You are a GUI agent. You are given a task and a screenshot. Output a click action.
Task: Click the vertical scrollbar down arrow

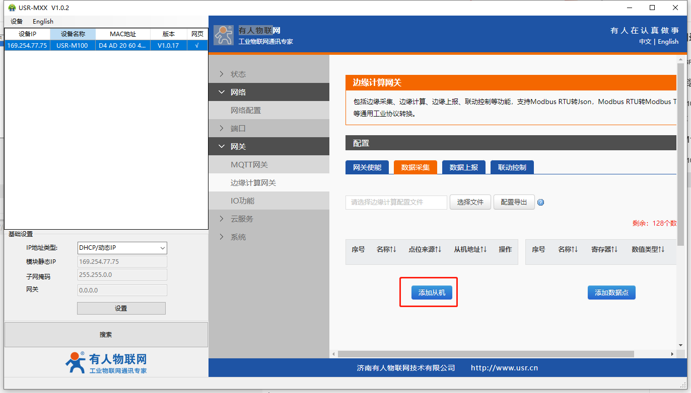click(681, 346)
